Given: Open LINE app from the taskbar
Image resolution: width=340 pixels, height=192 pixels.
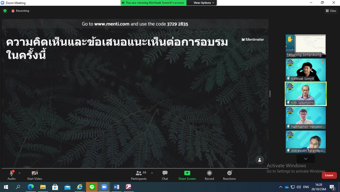Looking at the screenshot, I should coord(92,187).
